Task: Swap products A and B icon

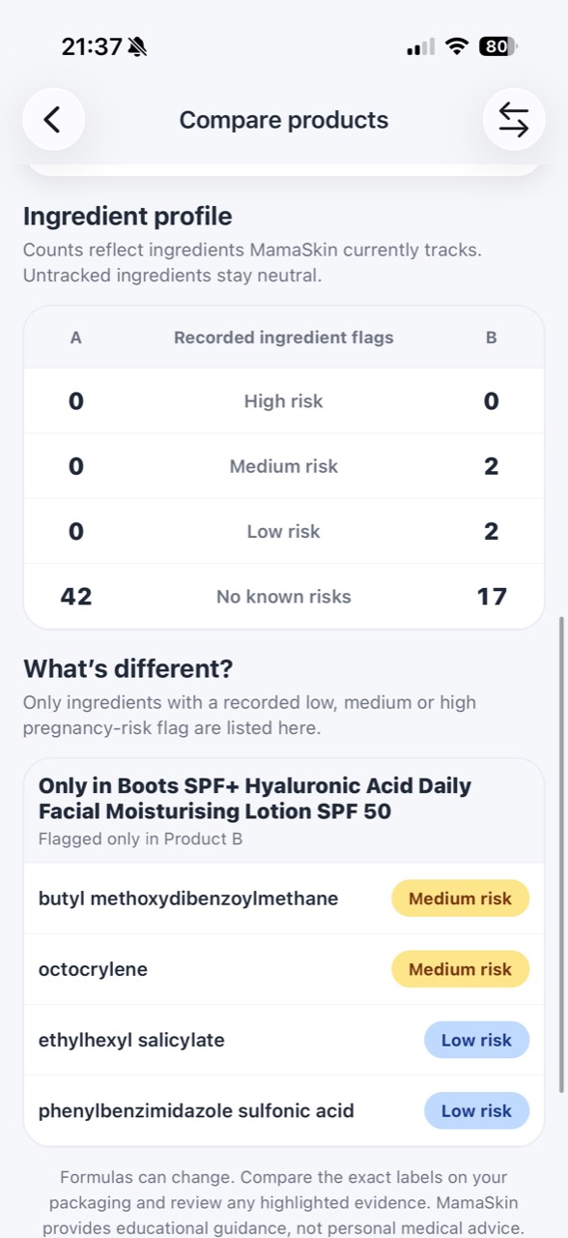Action: 514,120
